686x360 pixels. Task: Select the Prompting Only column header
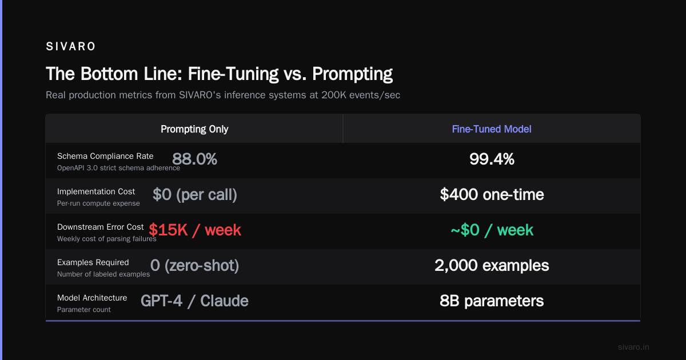coord(194,129)
